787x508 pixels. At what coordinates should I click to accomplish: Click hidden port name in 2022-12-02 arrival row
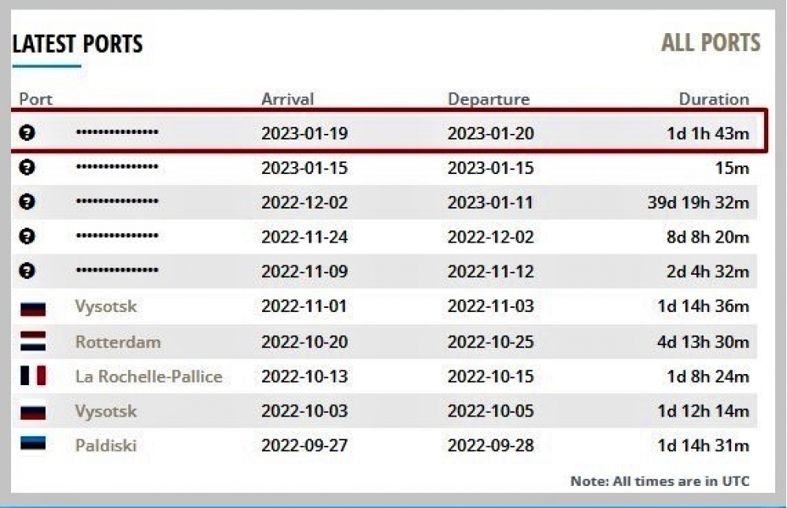[x=117, y=201]
